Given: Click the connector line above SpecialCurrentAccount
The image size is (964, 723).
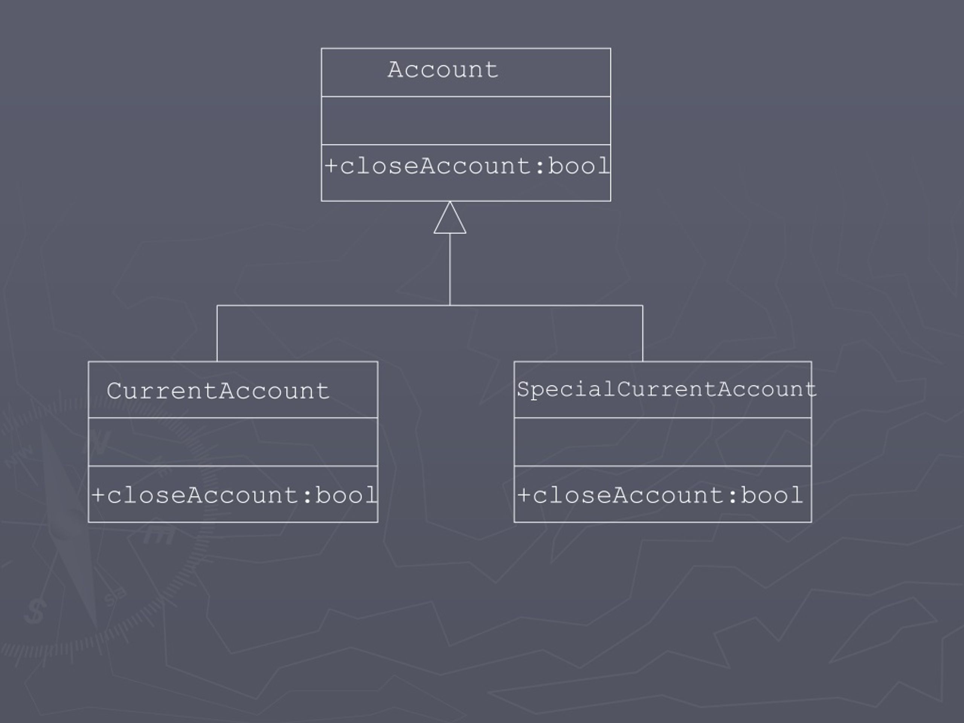Looking at the screenshot, I should [x=642, y=333].
